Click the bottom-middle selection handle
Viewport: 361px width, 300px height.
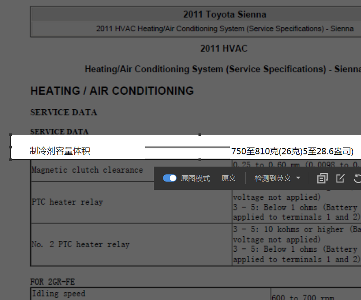[x=199, y=159]
